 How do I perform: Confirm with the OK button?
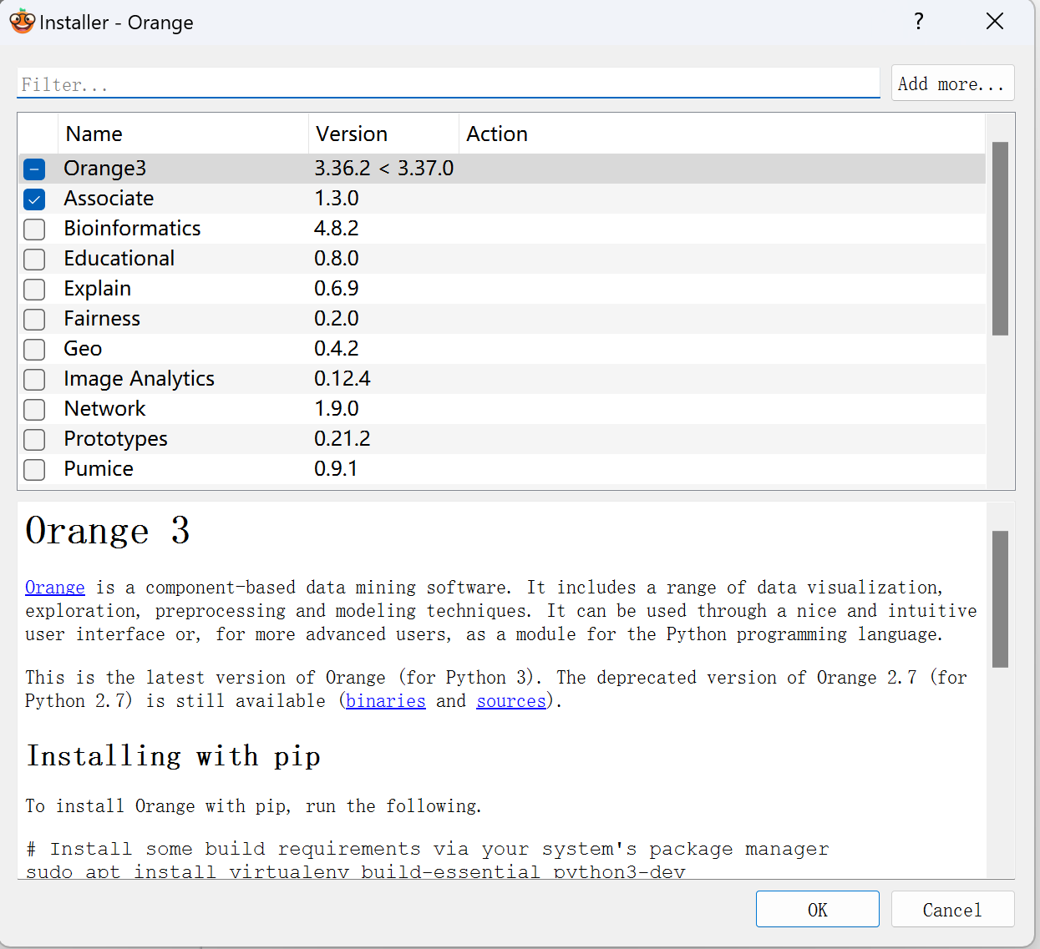click(x=817, y=909)
